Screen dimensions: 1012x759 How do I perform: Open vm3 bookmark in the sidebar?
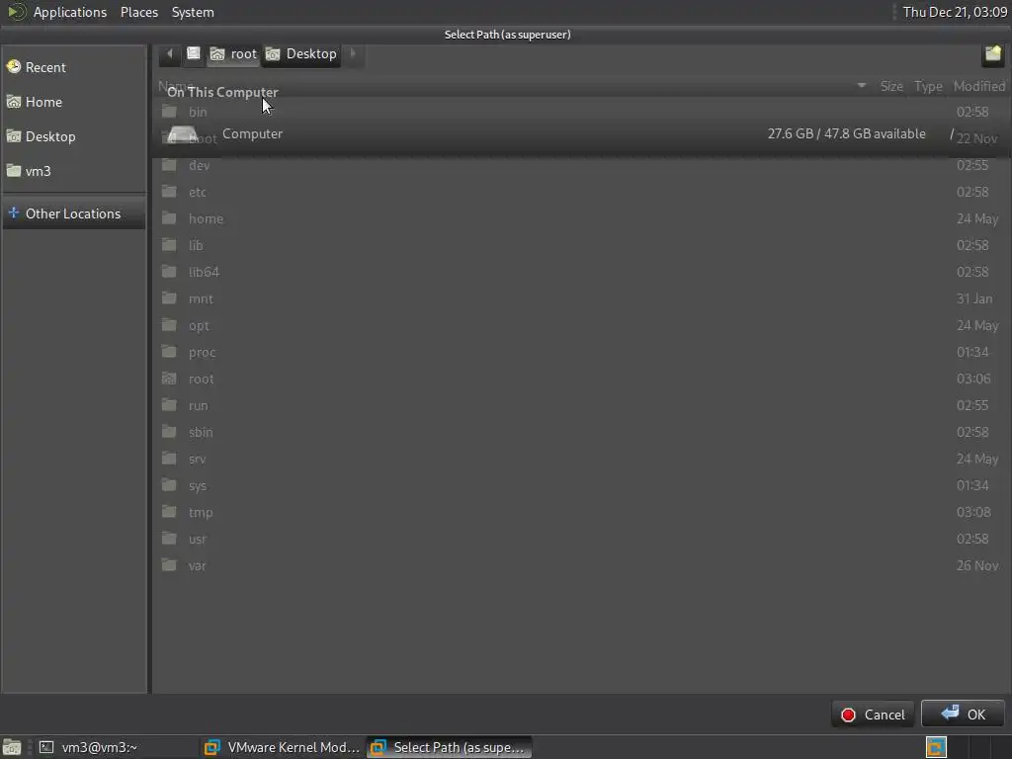[73, 171]
